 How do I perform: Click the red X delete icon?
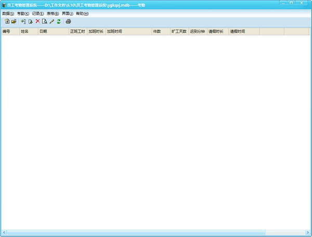click(37, 21)
